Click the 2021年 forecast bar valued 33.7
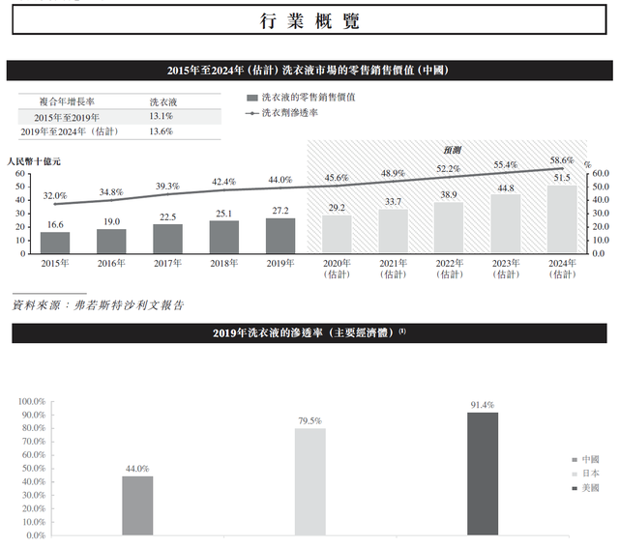The height and width of the screenshot is (547, 619). click(x=394, y=231)
